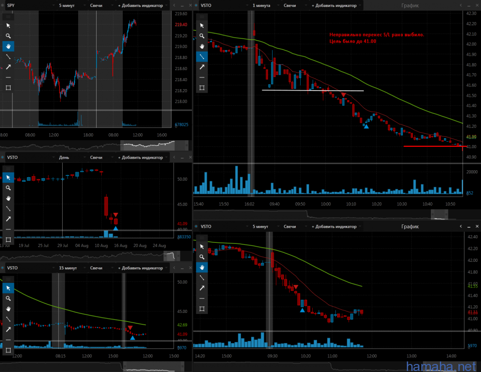This screenshot has width=481, height=372.
Task: Select the rectangle tool in VSTO 5-minute chart
Action: tap(202, 309)
